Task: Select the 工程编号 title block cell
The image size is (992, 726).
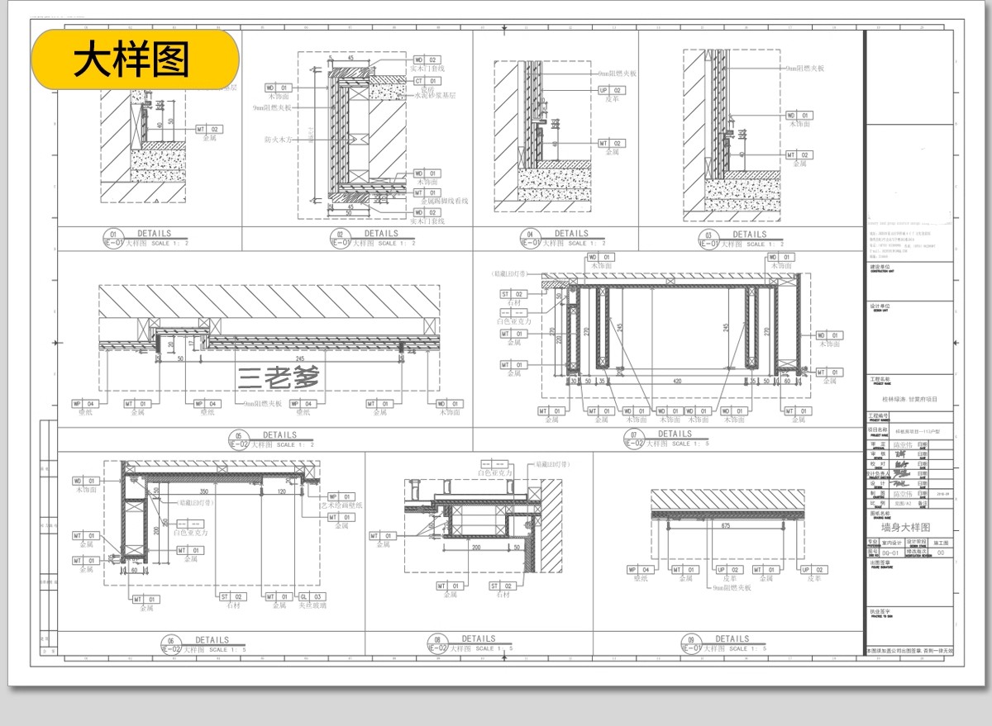Action: [878, 417]
